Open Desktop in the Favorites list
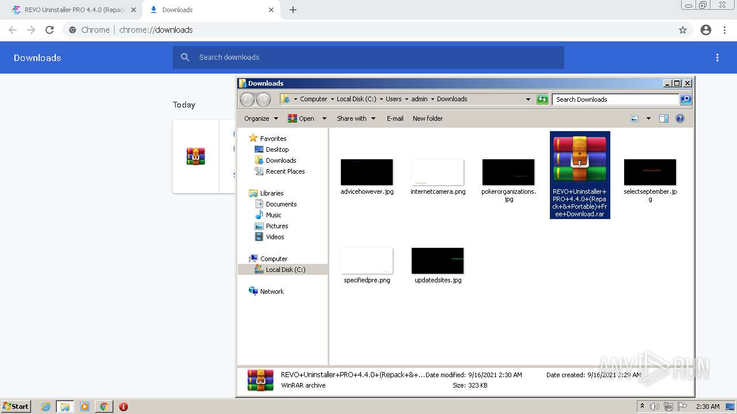 pos(277,149)
